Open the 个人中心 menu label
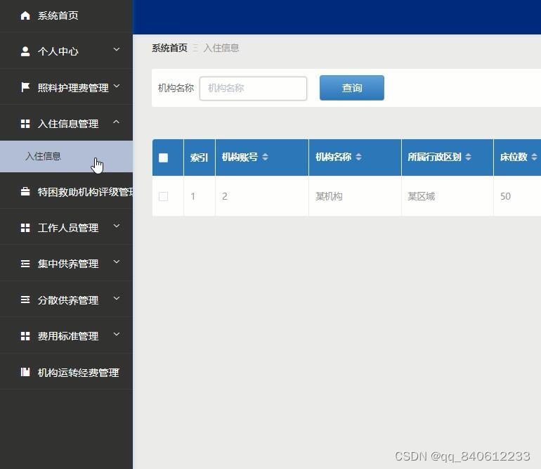Image resolution: width=541 pixels, height=469 pixels. (x=58, y=51)
